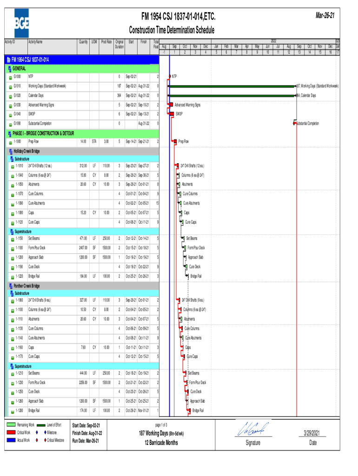
Task: Click the green Remaining Work legend swatch
Action: 11,425
